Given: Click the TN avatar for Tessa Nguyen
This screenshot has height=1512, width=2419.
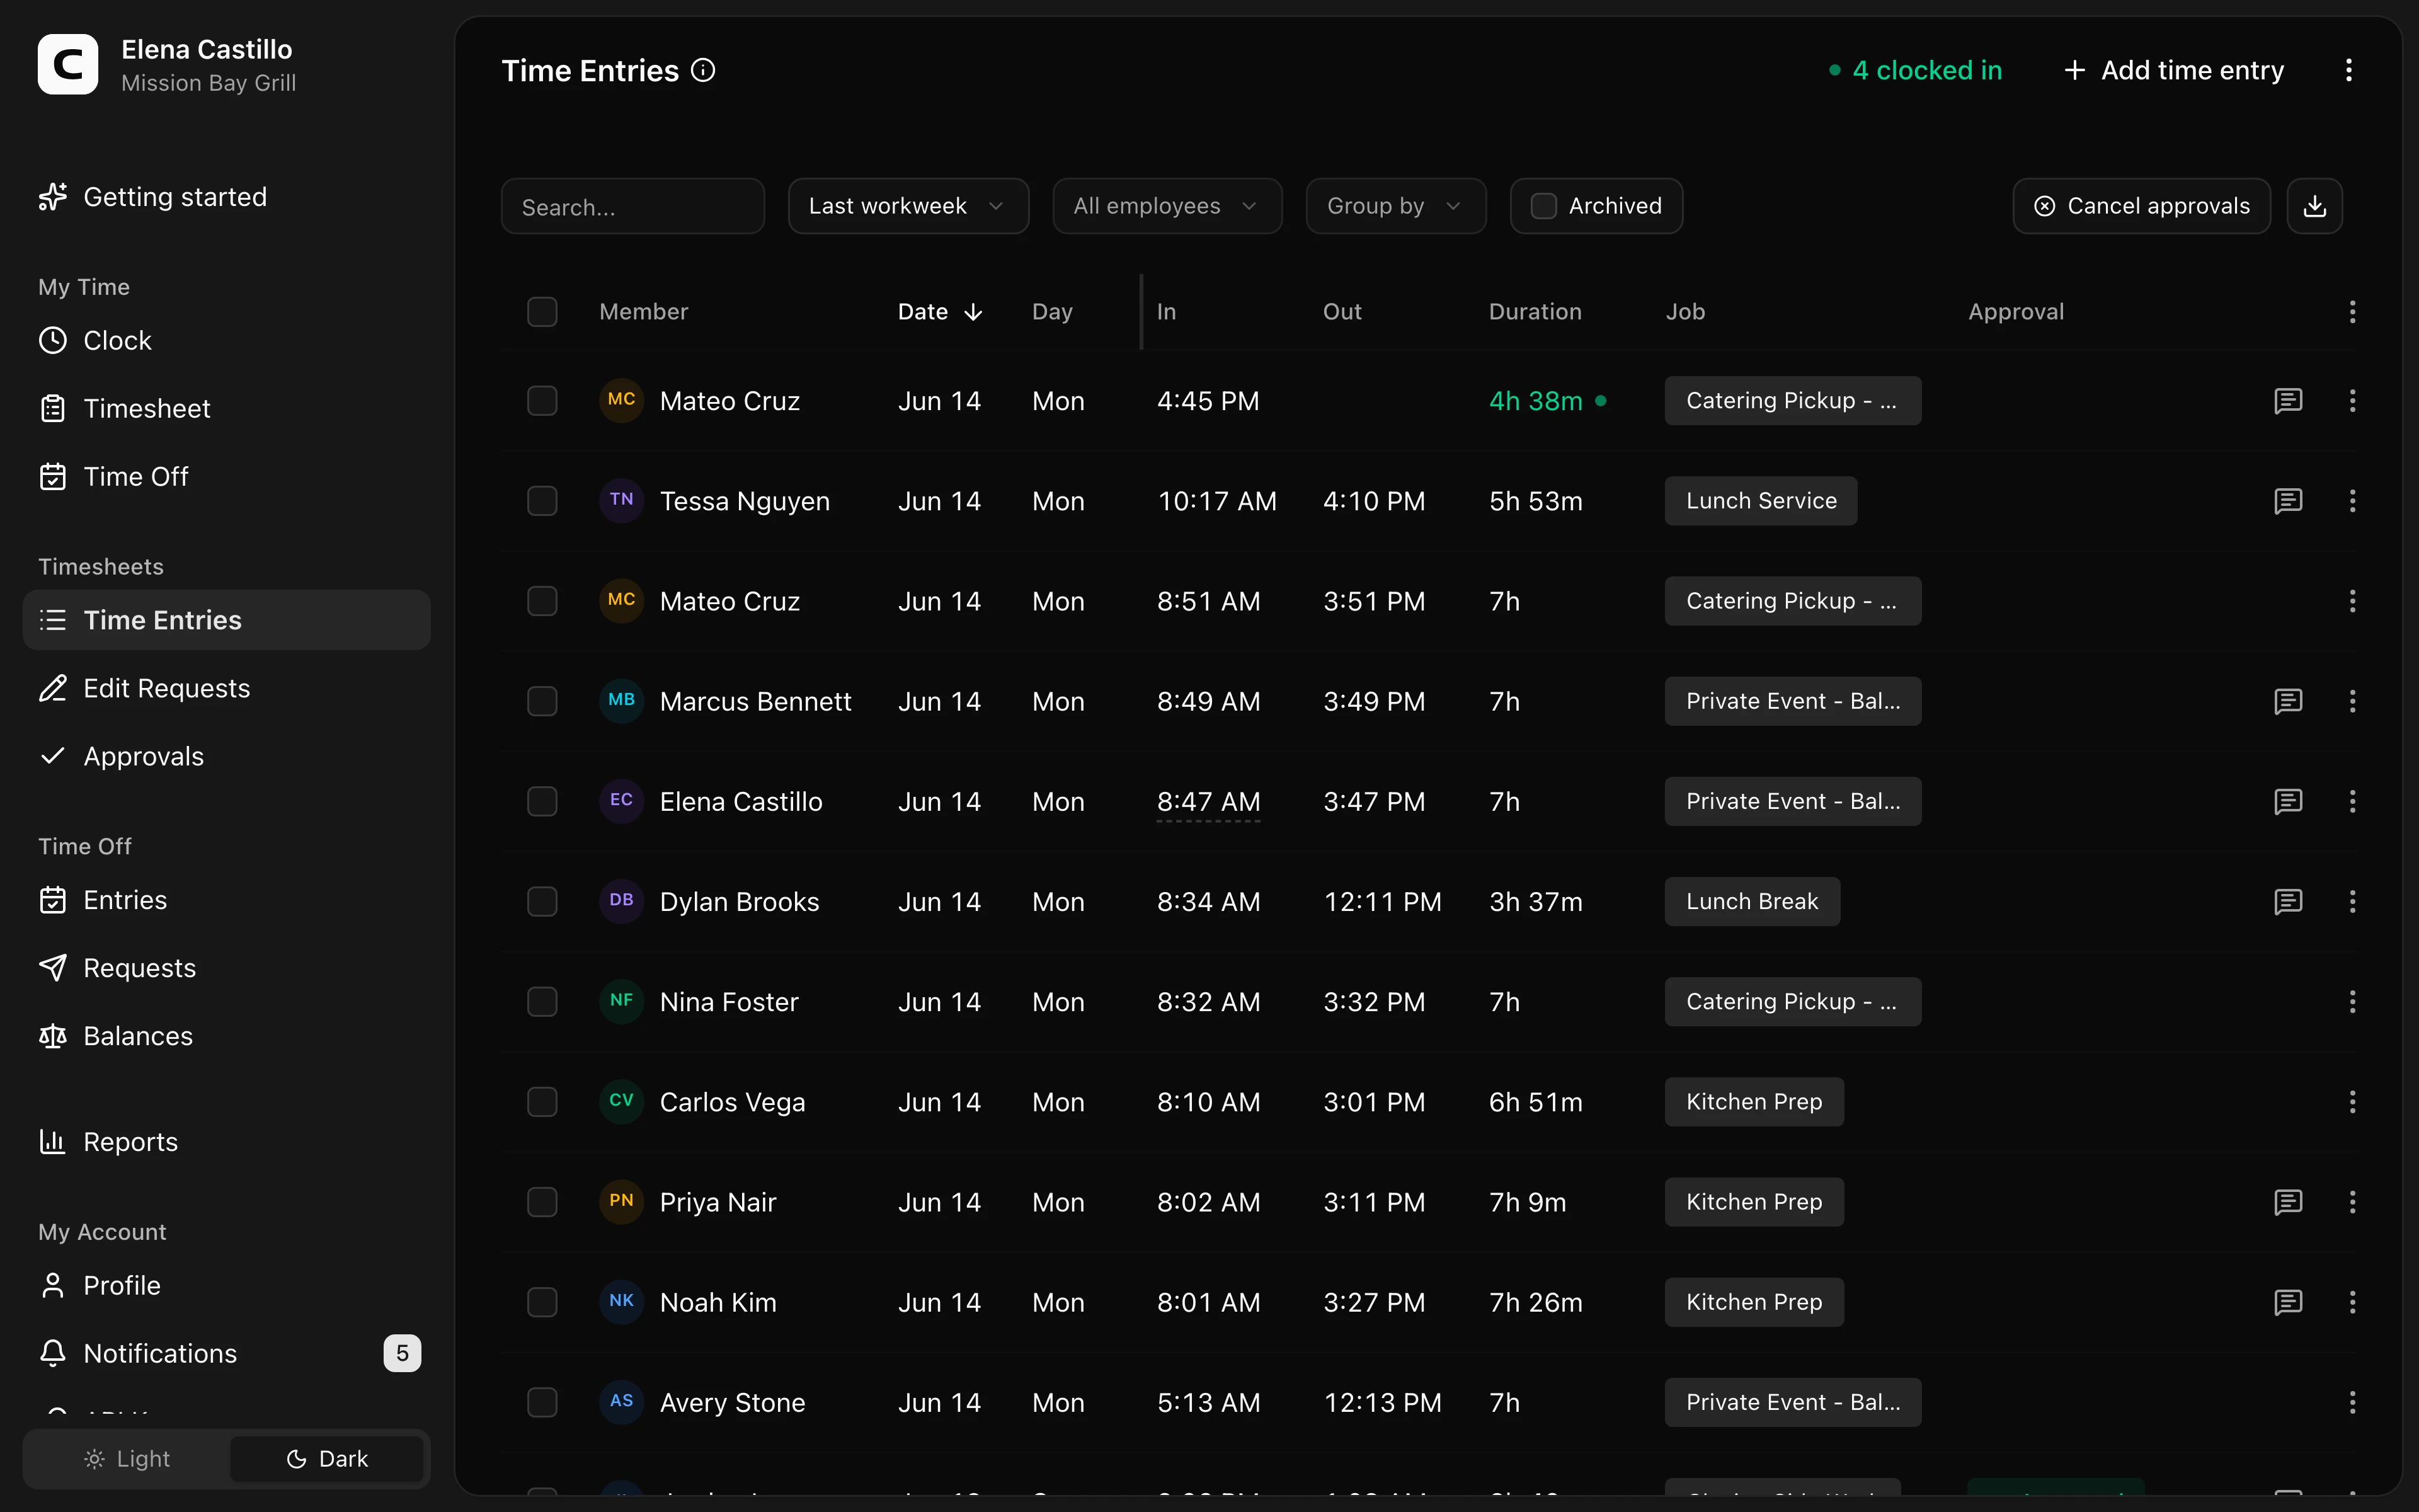Looking at the screenshot, I should coord(620,500).
